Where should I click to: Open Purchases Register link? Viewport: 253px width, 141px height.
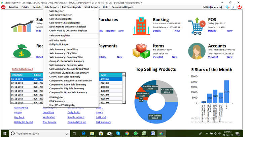pyautogui.click(x=111, y=31)
